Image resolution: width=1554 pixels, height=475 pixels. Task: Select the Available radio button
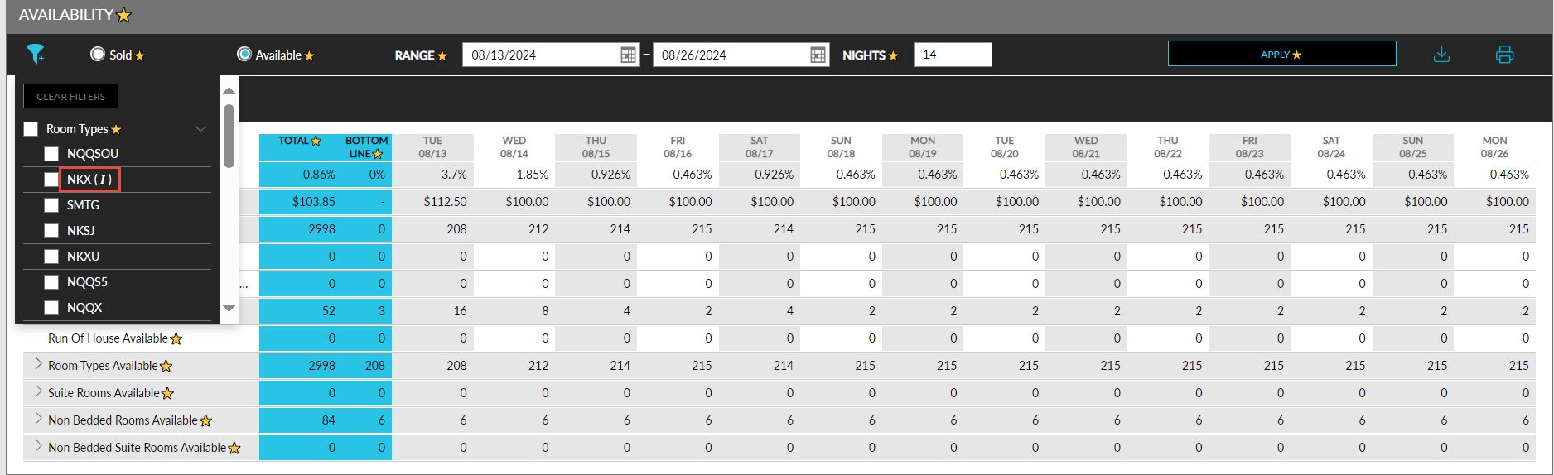(244, 55)
